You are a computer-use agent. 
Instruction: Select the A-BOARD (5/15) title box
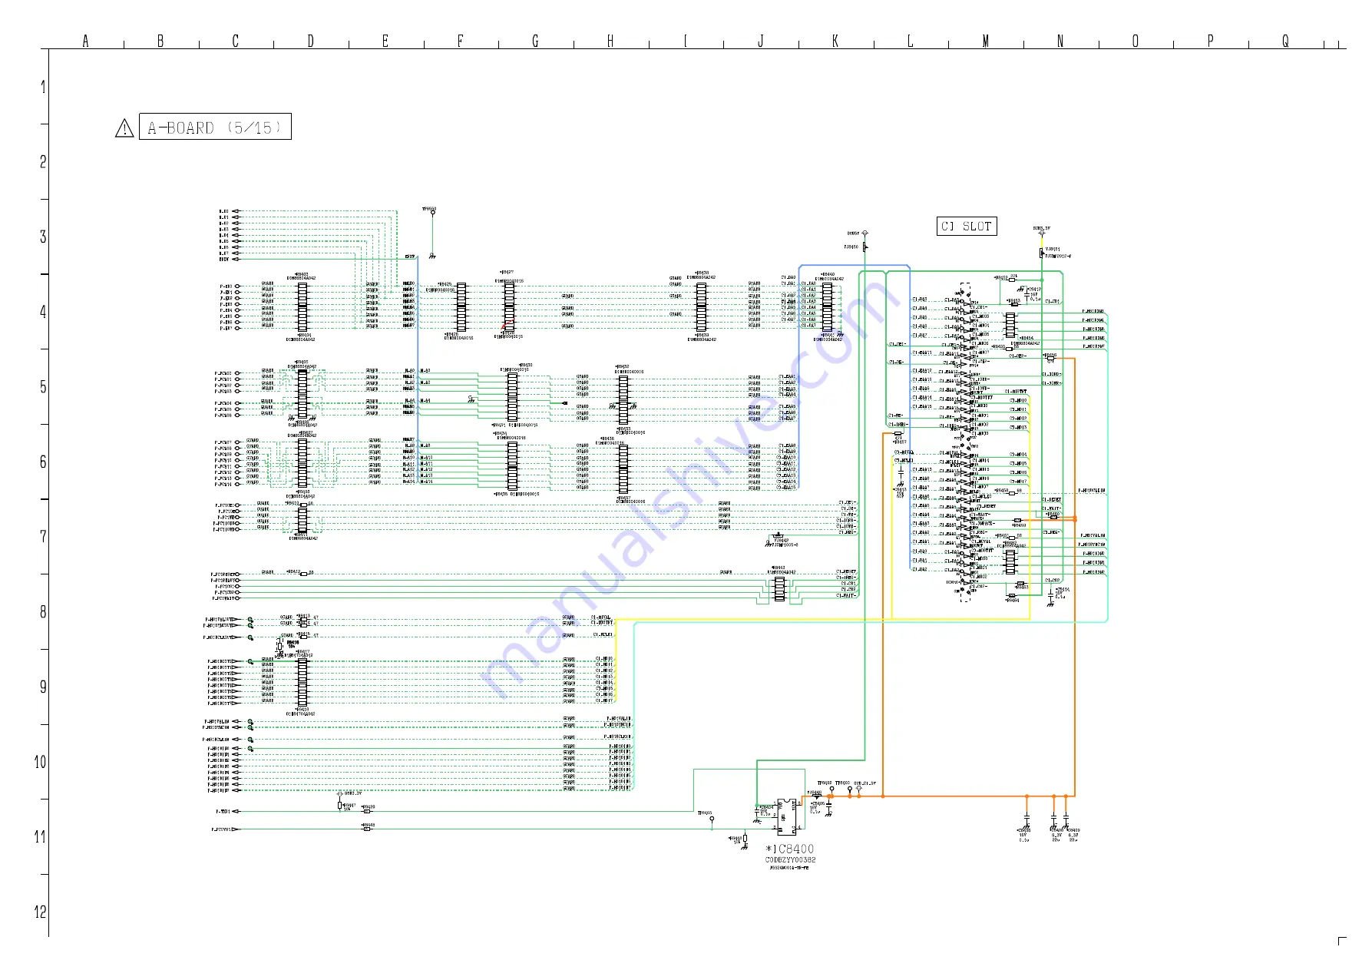[x=215, y=127]
